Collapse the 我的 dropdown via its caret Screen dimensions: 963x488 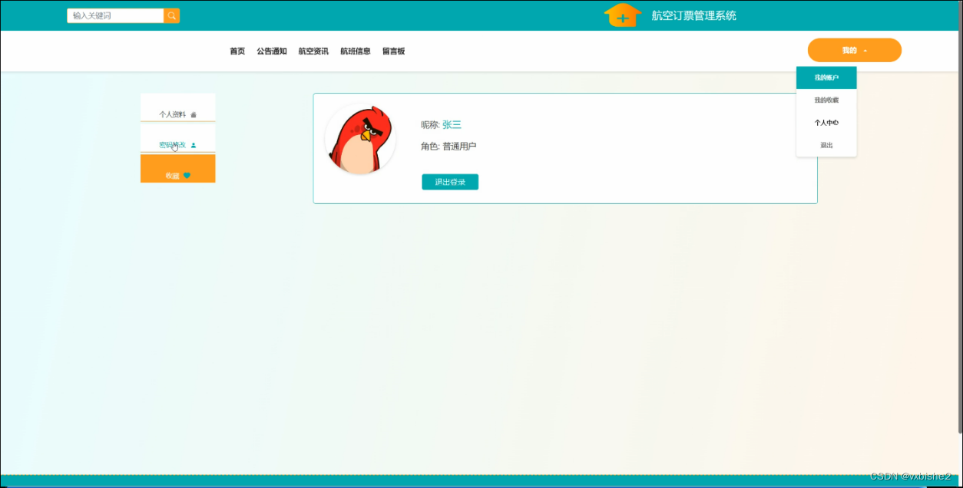point(865,51)
